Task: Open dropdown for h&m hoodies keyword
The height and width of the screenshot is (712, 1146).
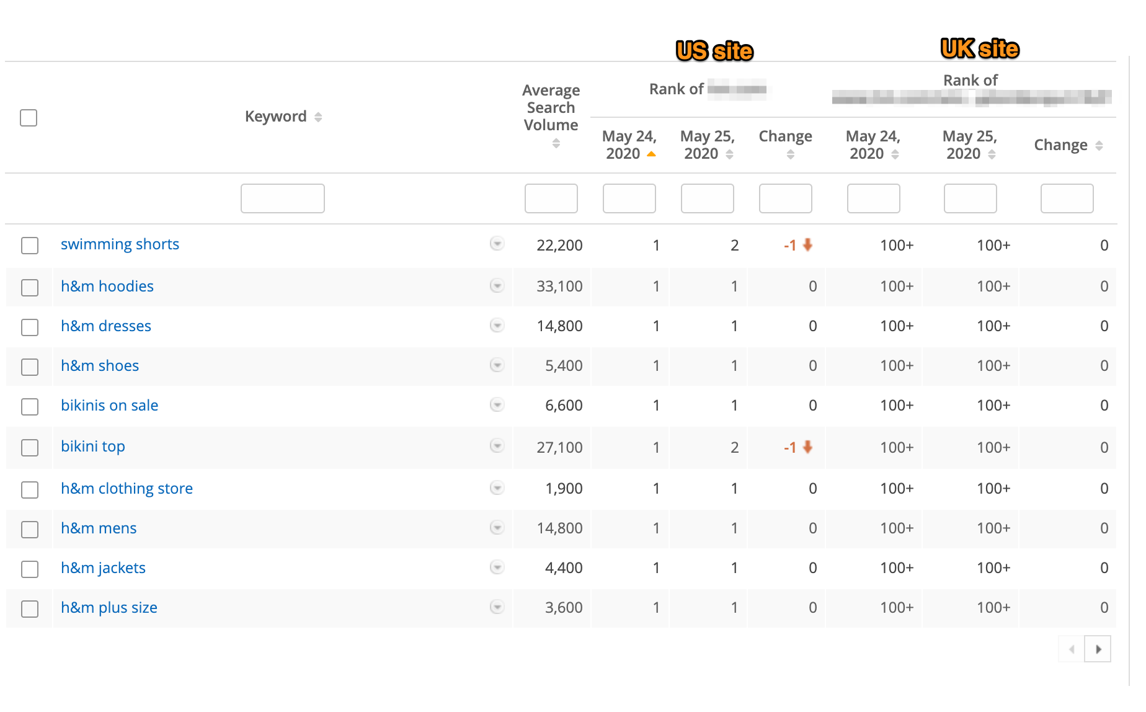Action: click(497, 285)
